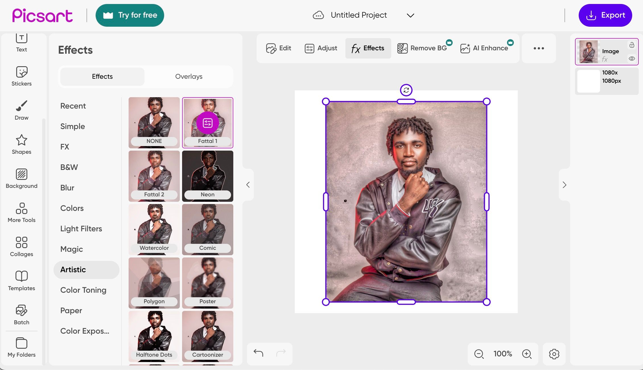This screenshot has height=370, width=643.
Task: Select the Draw tool
Action: [x=21, y=110]
